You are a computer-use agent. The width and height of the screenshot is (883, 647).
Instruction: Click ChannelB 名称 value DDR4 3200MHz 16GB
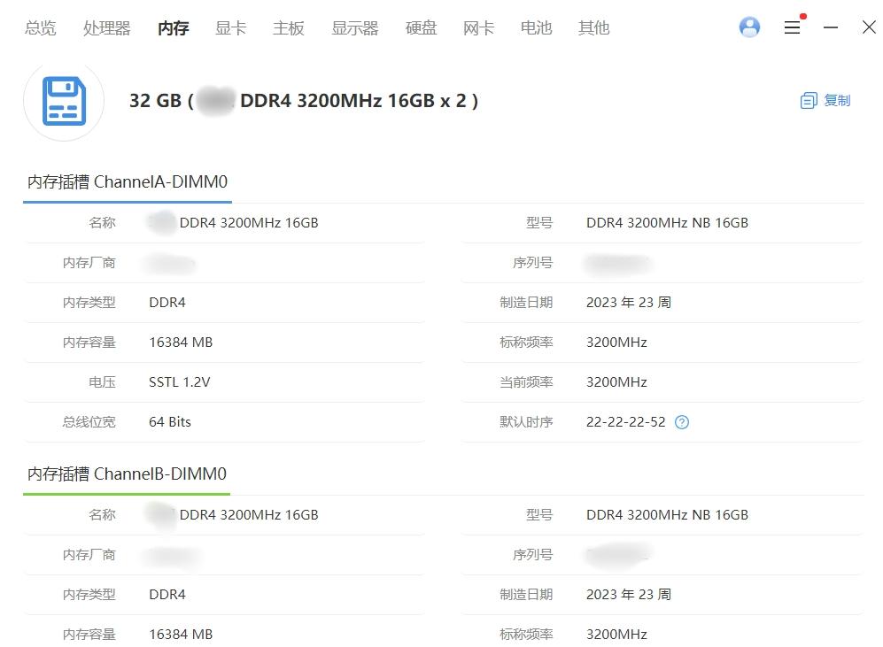[249, 515]
